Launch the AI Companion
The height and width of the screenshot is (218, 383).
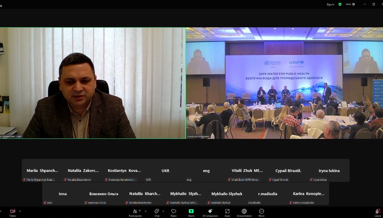[210, 213]
